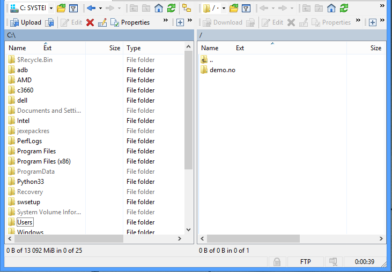Go to remote home directory
This screenshot has width=392, height=272.
pyautogui.click(x=331, y=8)
